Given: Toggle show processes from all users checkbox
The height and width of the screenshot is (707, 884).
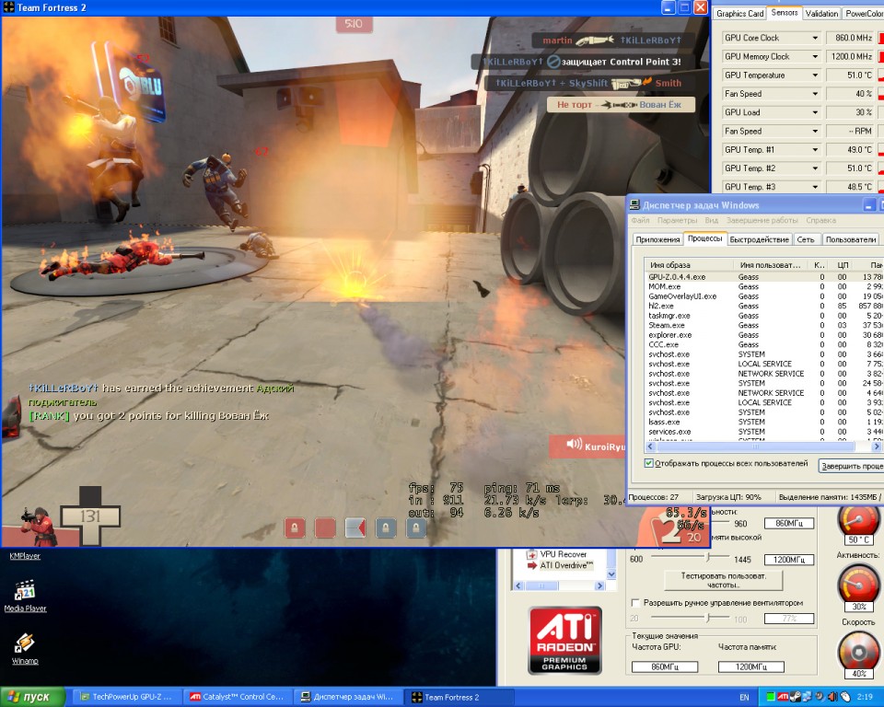Looking at the screenshot, I should coord(649,463).
